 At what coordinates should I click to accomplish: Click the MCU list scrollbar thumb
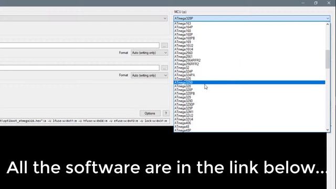pos(328,59)
